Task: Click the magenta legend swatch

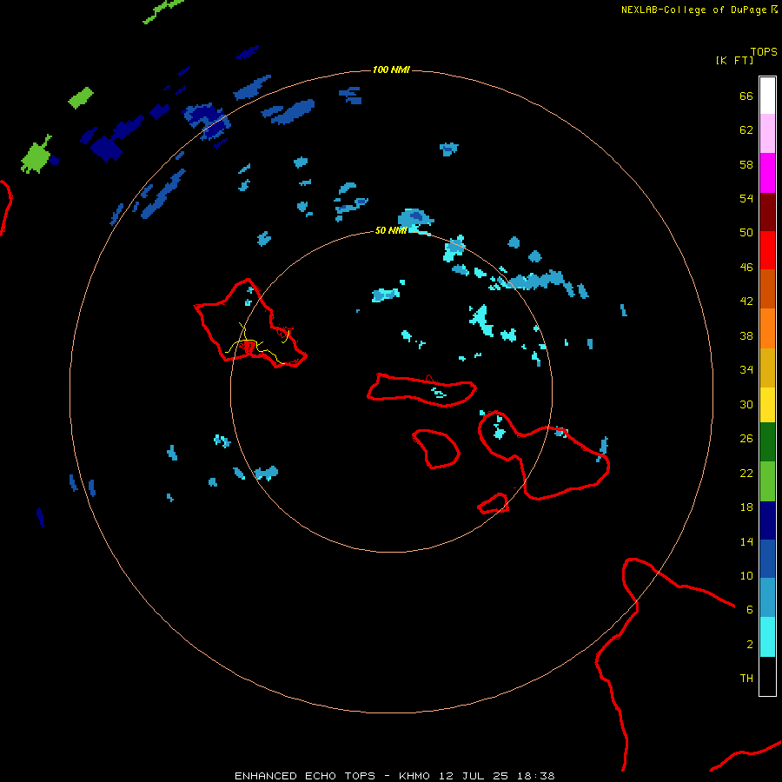Action: [767, 173]
